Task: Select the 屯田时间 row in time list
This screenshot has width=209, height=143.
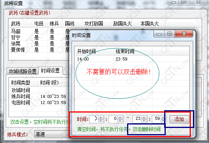Action: (x=39, y=103)
